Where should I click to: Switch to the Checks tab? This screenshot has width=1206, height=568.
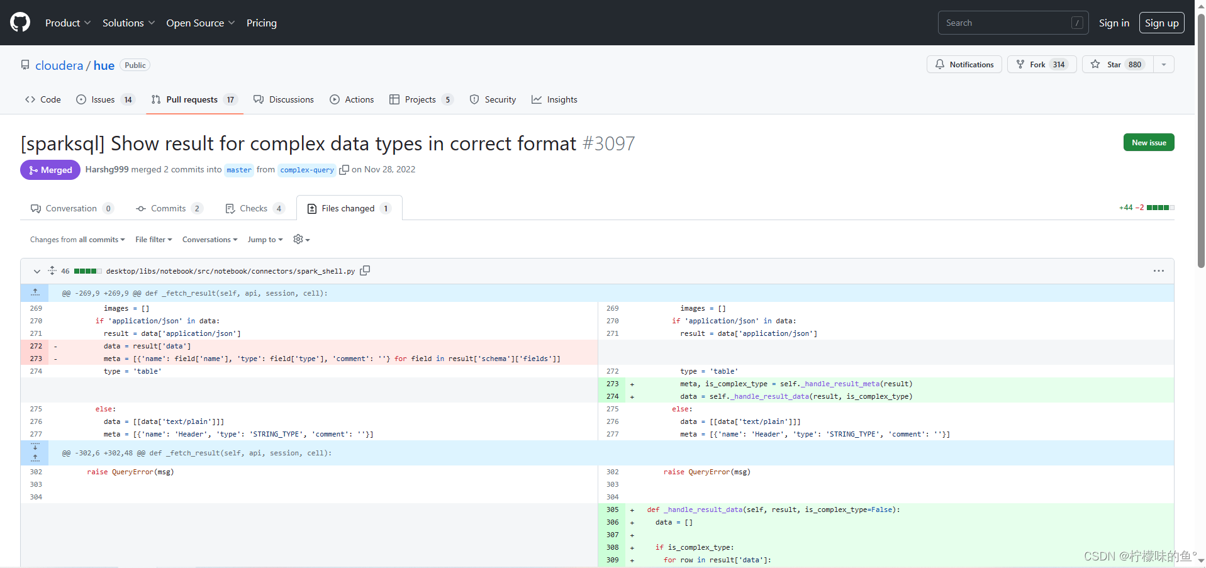255,208
